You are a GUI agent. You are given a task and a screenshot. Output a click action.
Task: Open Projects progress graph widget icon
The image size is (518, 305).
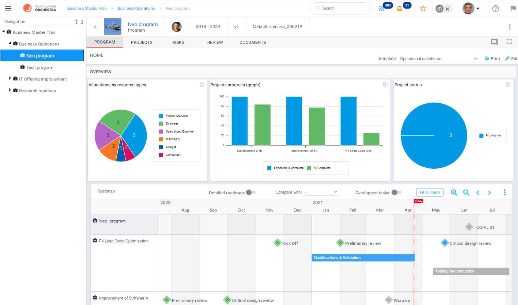point(385,85)
